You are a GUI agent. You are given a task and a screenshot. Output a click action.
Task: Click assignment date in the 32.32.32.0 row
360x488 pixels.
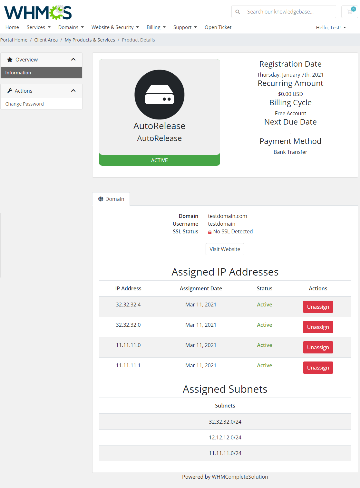point(201,325)
